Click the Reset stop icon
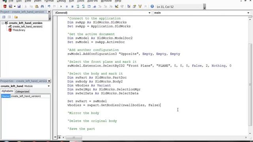 (72, 6)
